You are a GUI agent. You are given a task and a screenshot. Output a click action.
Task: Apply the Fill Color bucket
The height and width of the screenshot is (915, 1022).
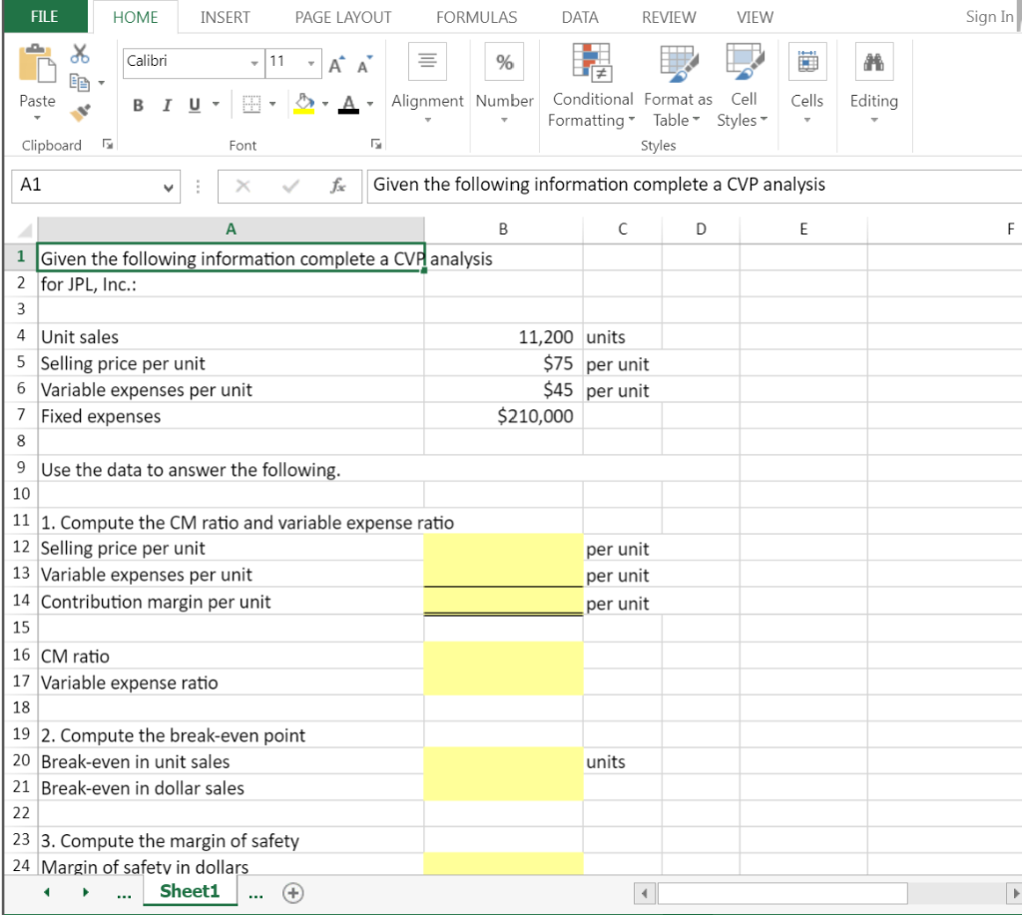coord(303,104)
